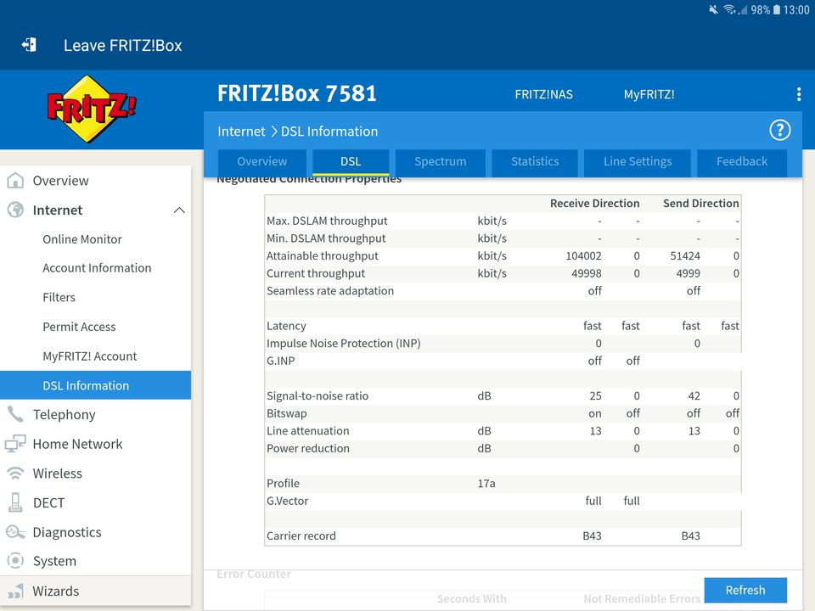Go to the Line Settings tab
815x611 pixels.
click(638, 161)
